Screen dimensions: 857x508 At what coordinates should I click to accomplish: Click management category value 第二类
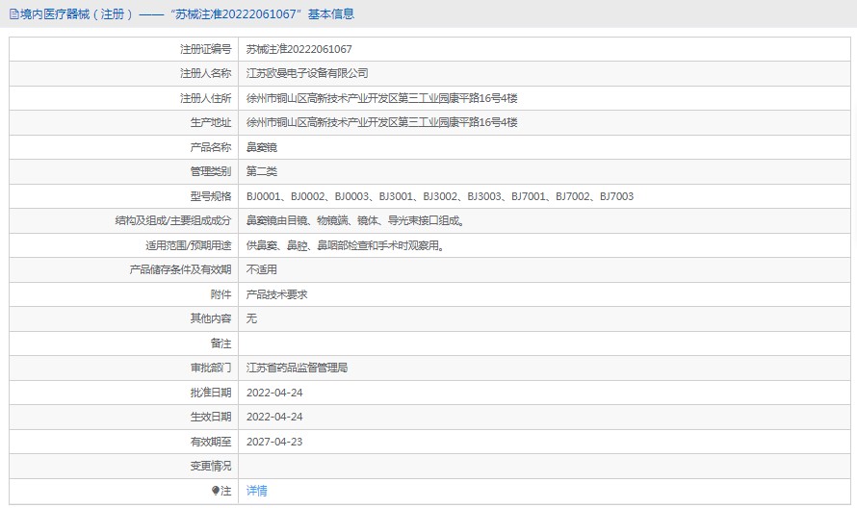pyautogui.click(x=262, y=171)
